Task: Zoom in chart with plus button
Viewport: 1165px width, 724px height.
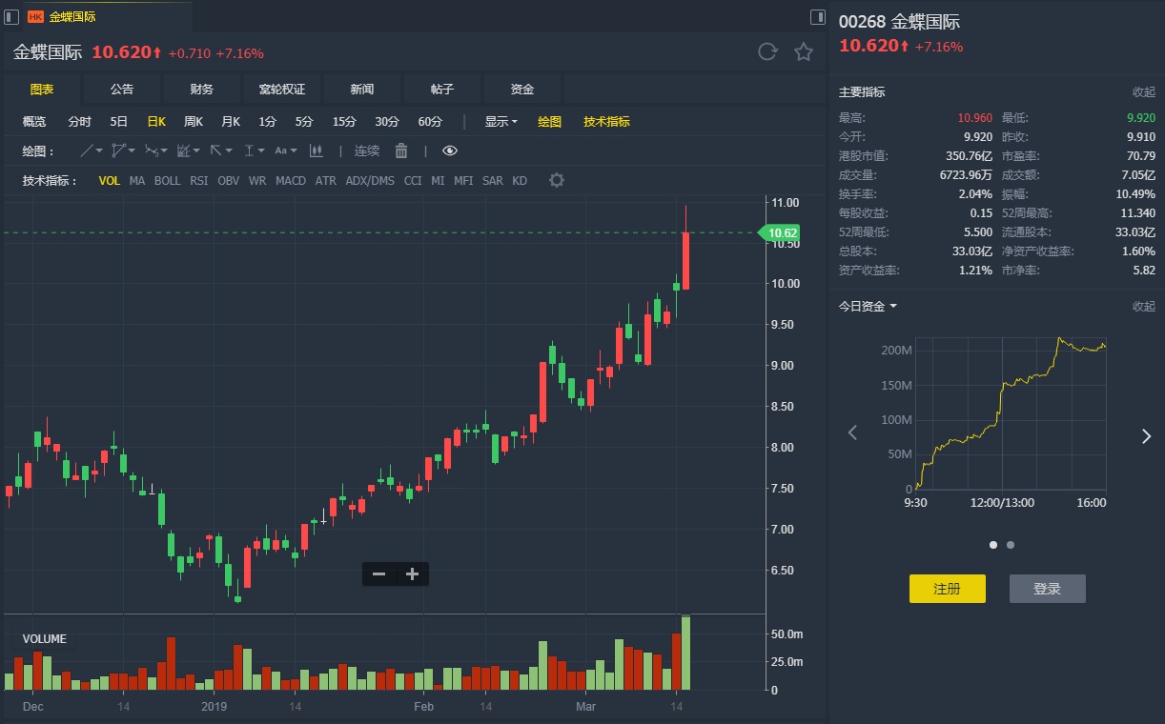Action: (x=412, y=573)
